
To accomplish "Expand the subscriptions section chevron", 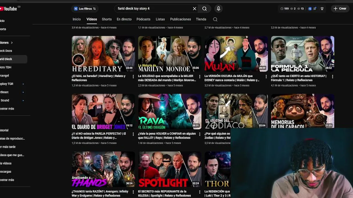I will [12, 43].
